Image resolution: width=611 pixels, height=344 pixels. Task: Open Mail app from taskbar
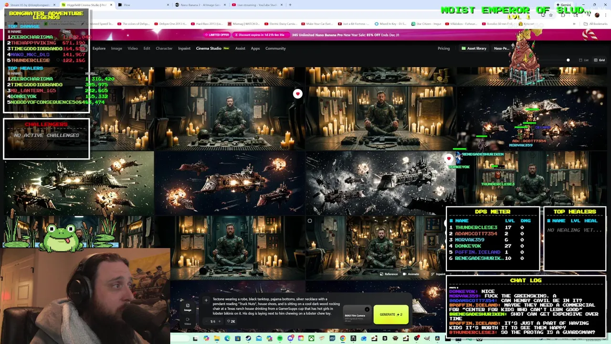pyautogui.click(x=259, y=339)
